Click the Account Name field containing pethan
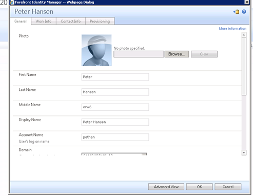This screenshot has height=196, width=253. [x=115, y=137]
